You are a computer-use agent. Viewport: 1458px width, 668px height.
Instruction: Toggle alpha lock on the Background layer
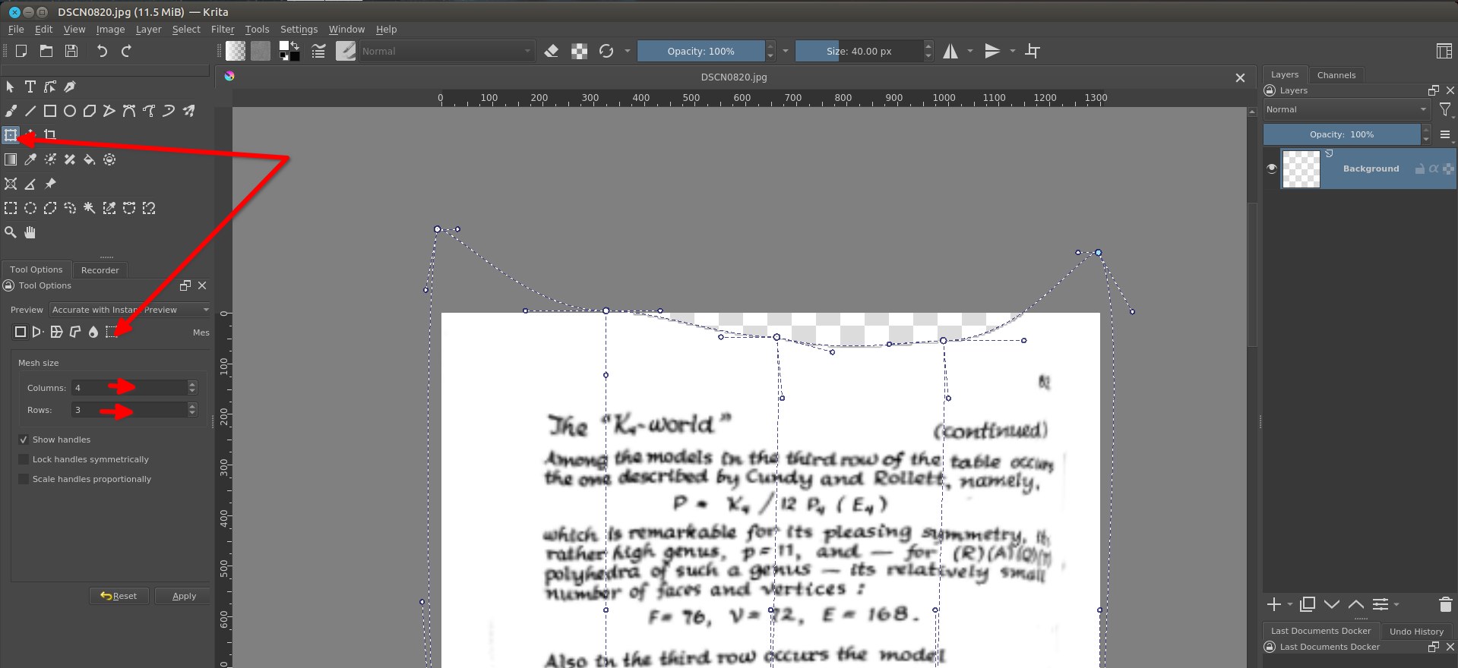point(1448,169)
